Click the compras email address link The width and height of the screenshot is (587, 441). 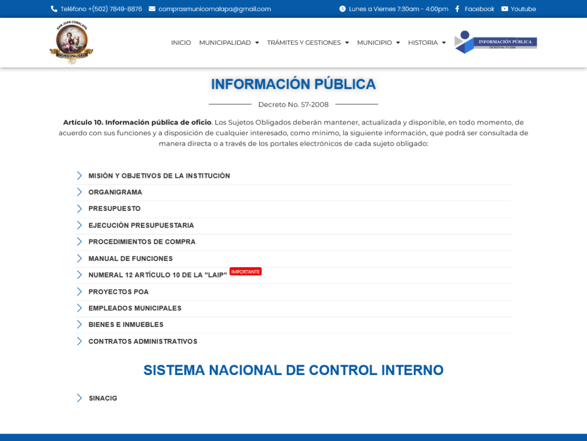[214, 9]
